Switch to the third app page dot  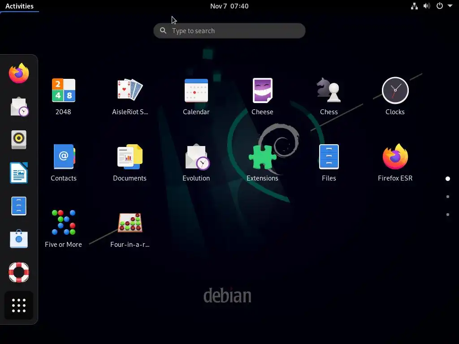pyautogui.click(x=448, y=215)
